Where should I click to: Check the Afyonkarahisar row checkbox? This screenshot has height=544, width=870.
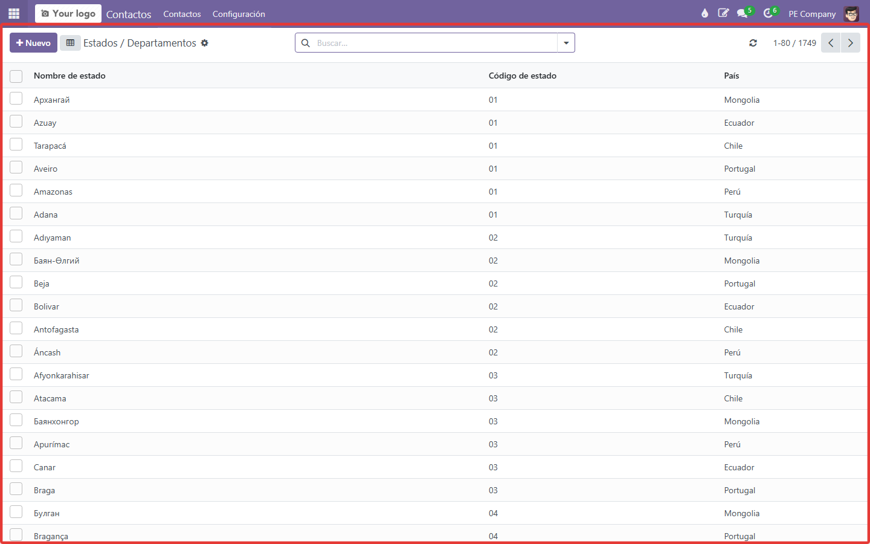[x=16, y=374]
